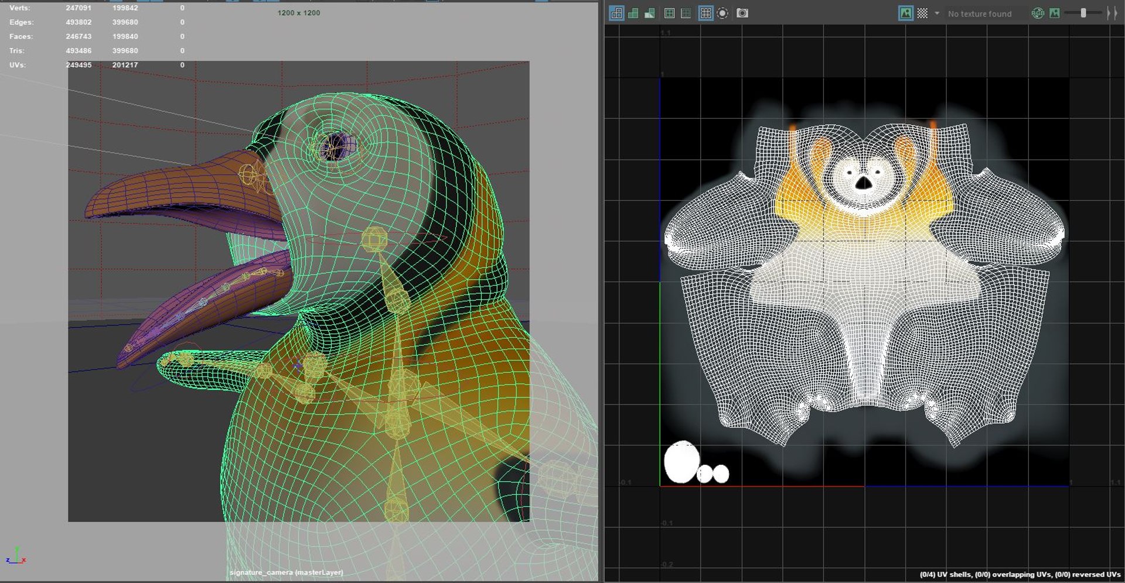Click the 'Edges:' label in heads-up display

[21, 22]
